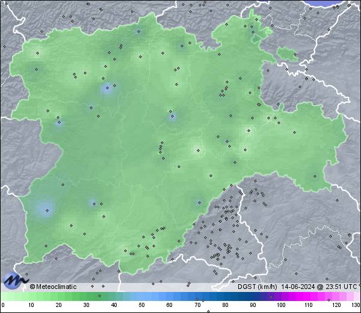Click the © Meteoclimatic copyright text

point(53,287)
